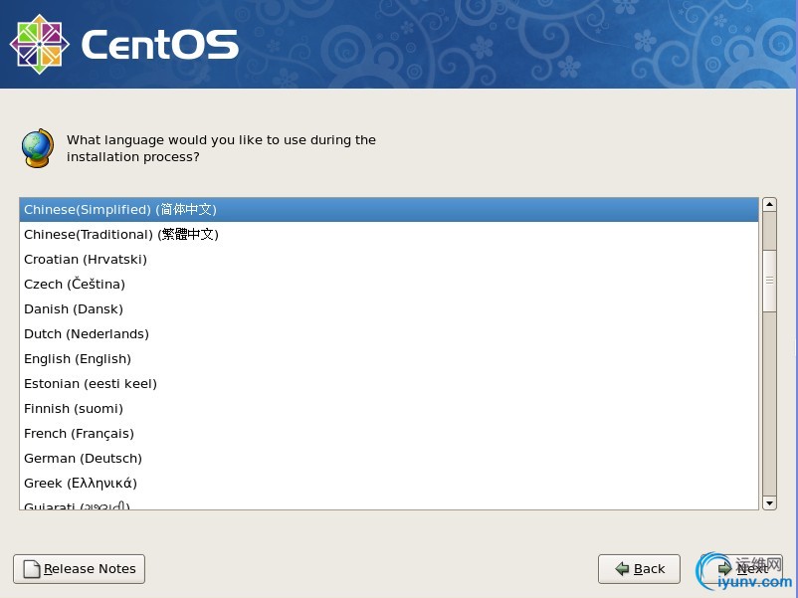Pick Danish (Dansk) in language list
Image resolution: width=798 pixels, height=598 pixels.
pos(389,308)
